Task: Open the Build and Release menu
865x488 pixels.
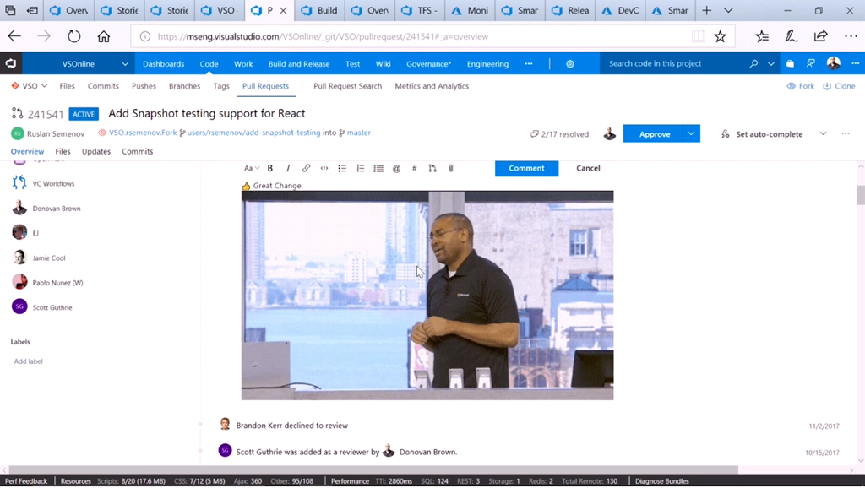Action: point(298,64)
